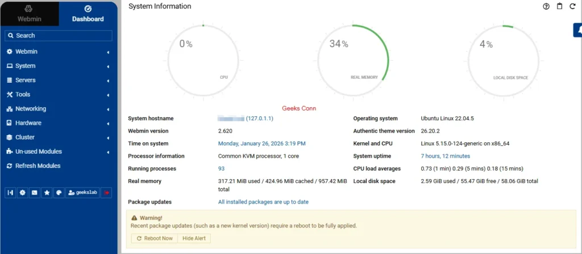Click the Reboot Now button

click(x=155, y=239)
